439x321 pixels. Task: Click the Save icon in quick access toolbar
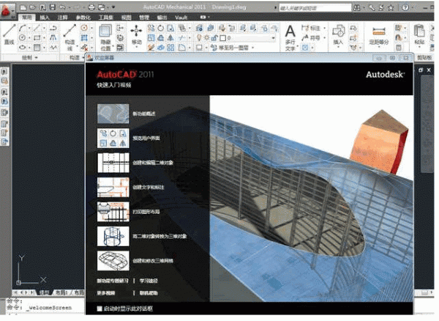tap(52, 8)
